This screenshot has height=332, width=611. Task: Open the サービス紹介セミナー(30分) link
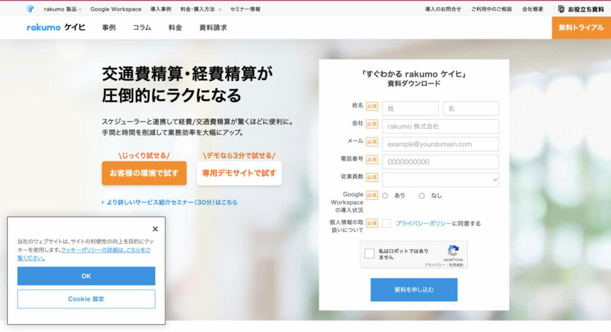(x=169, y=203)
